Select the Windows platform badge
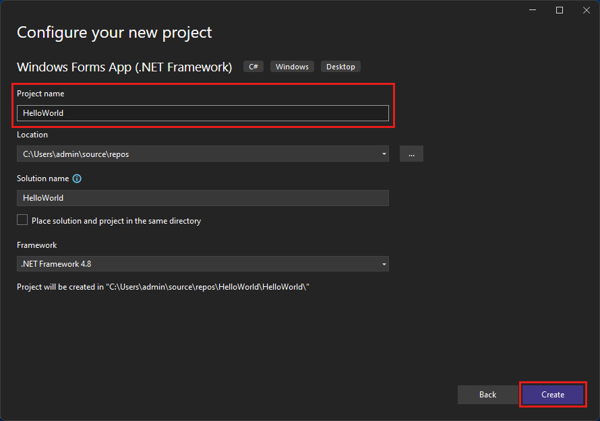Screen dimensions: 600x421 292,66
